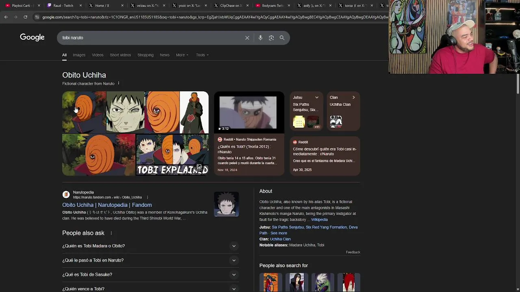This screenshot has height=292, width=520.
Task: Close the Playboi Carti tab
Action: 39,6
